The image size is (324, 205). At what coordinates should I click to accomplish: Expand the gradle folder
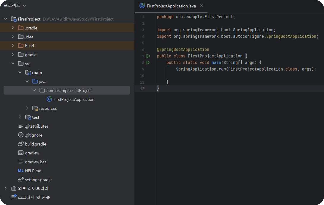pyautogui.click(x=12, y=54)
